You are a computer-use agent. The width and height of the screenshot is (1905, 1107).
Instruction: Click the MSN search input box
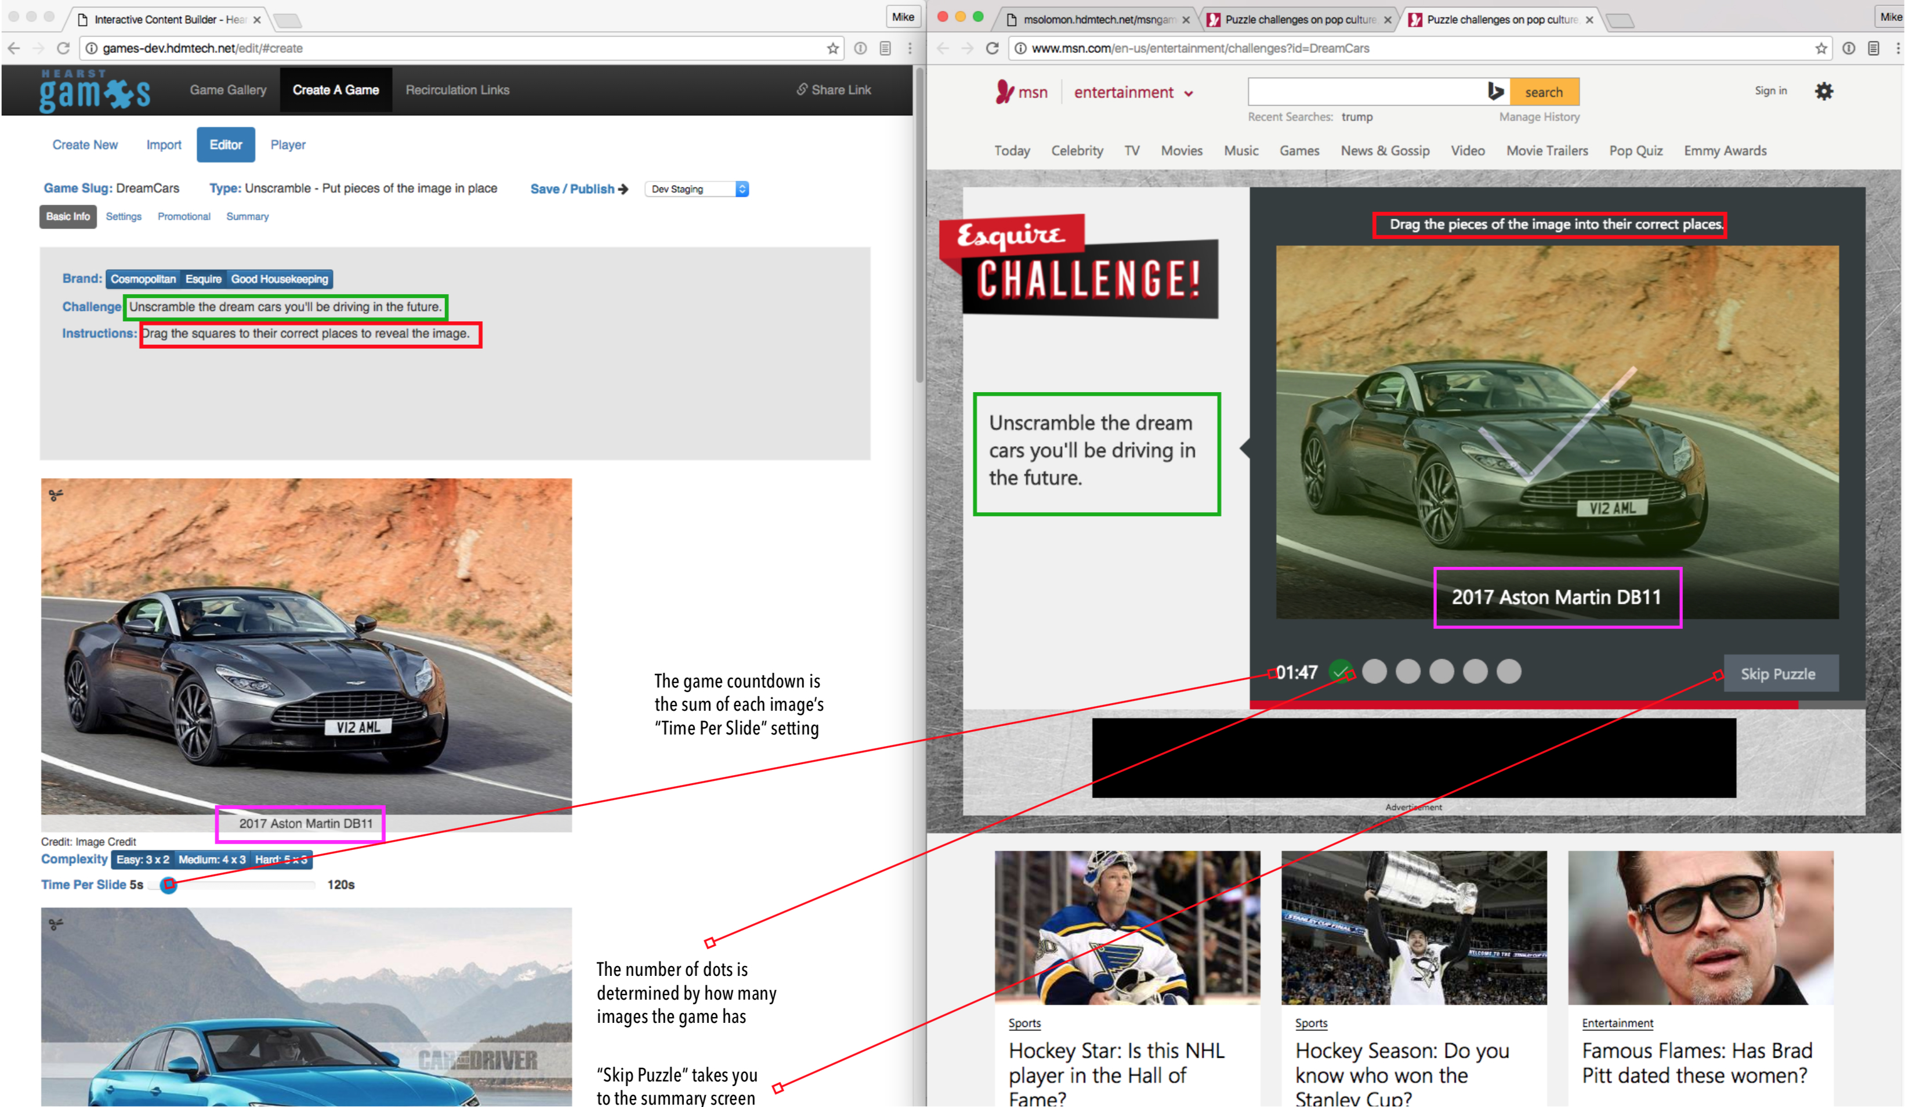coord(1367,92)
